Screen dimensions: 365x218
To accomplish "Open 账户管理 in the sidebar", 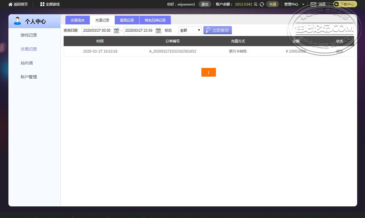I will [x=29, y=77].
